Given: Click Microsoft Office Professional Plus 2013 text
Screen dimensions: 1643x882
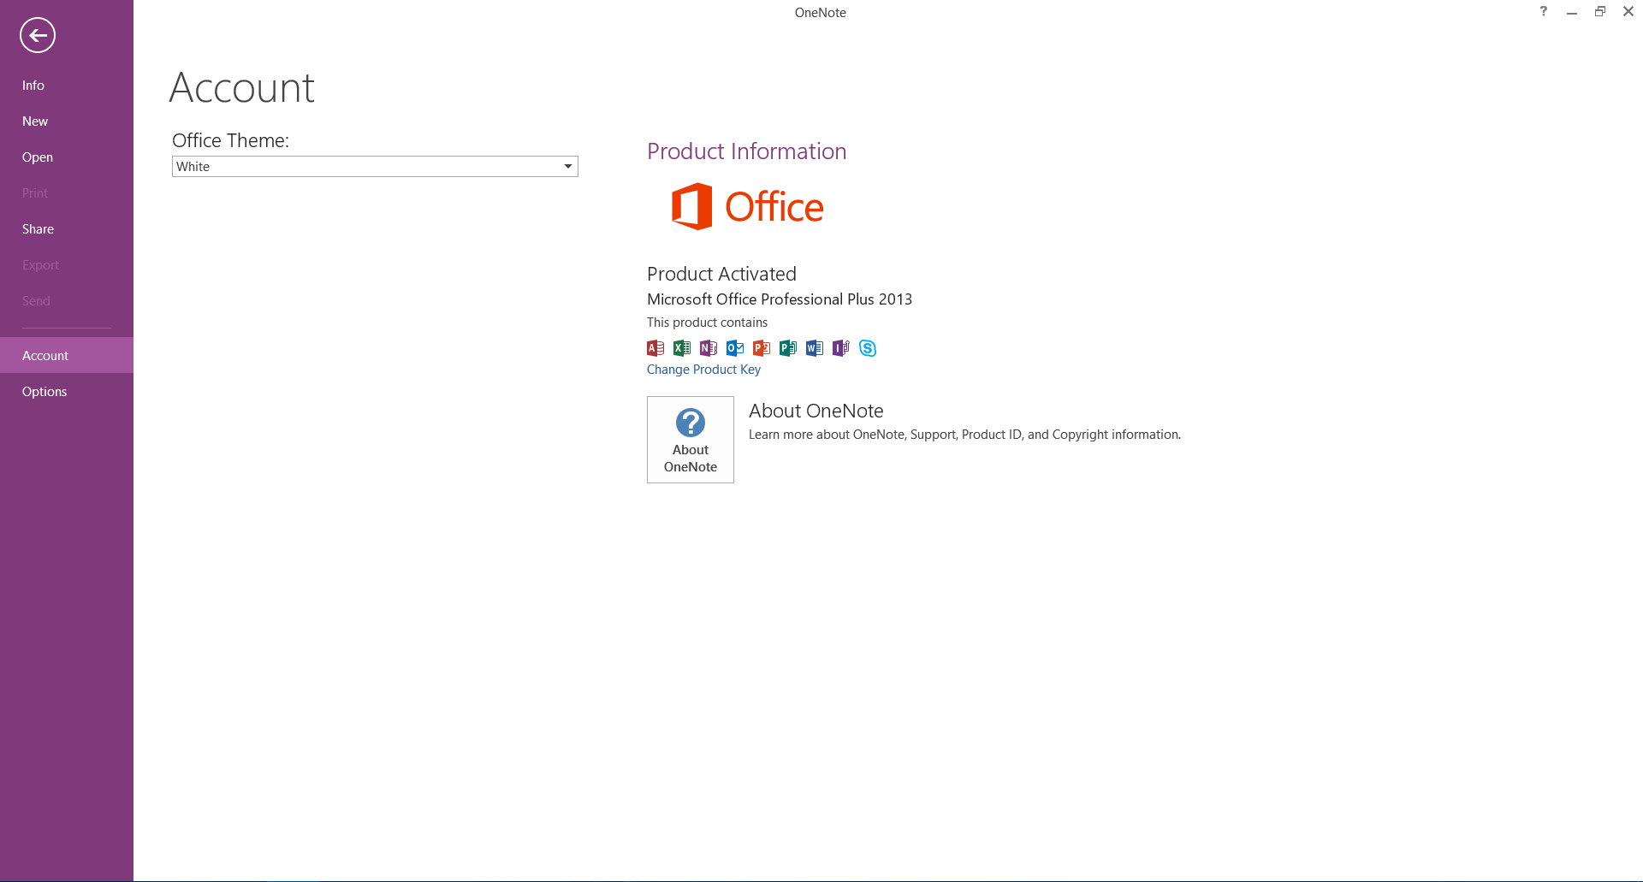Looking at the screenshot, I should [780, 299].
